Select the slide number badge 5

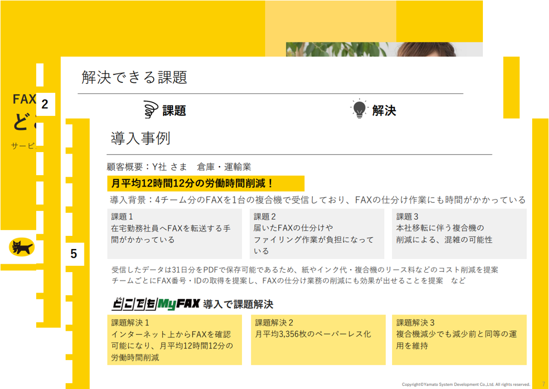(x=73, y=254)
